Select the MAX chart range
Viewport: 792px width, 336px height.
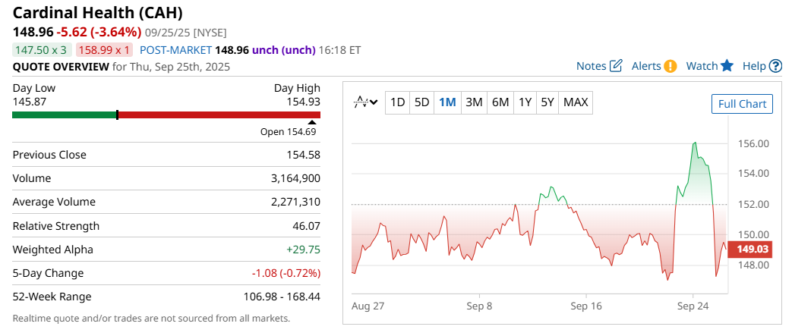pyautogui.click(x=576, y=102)
